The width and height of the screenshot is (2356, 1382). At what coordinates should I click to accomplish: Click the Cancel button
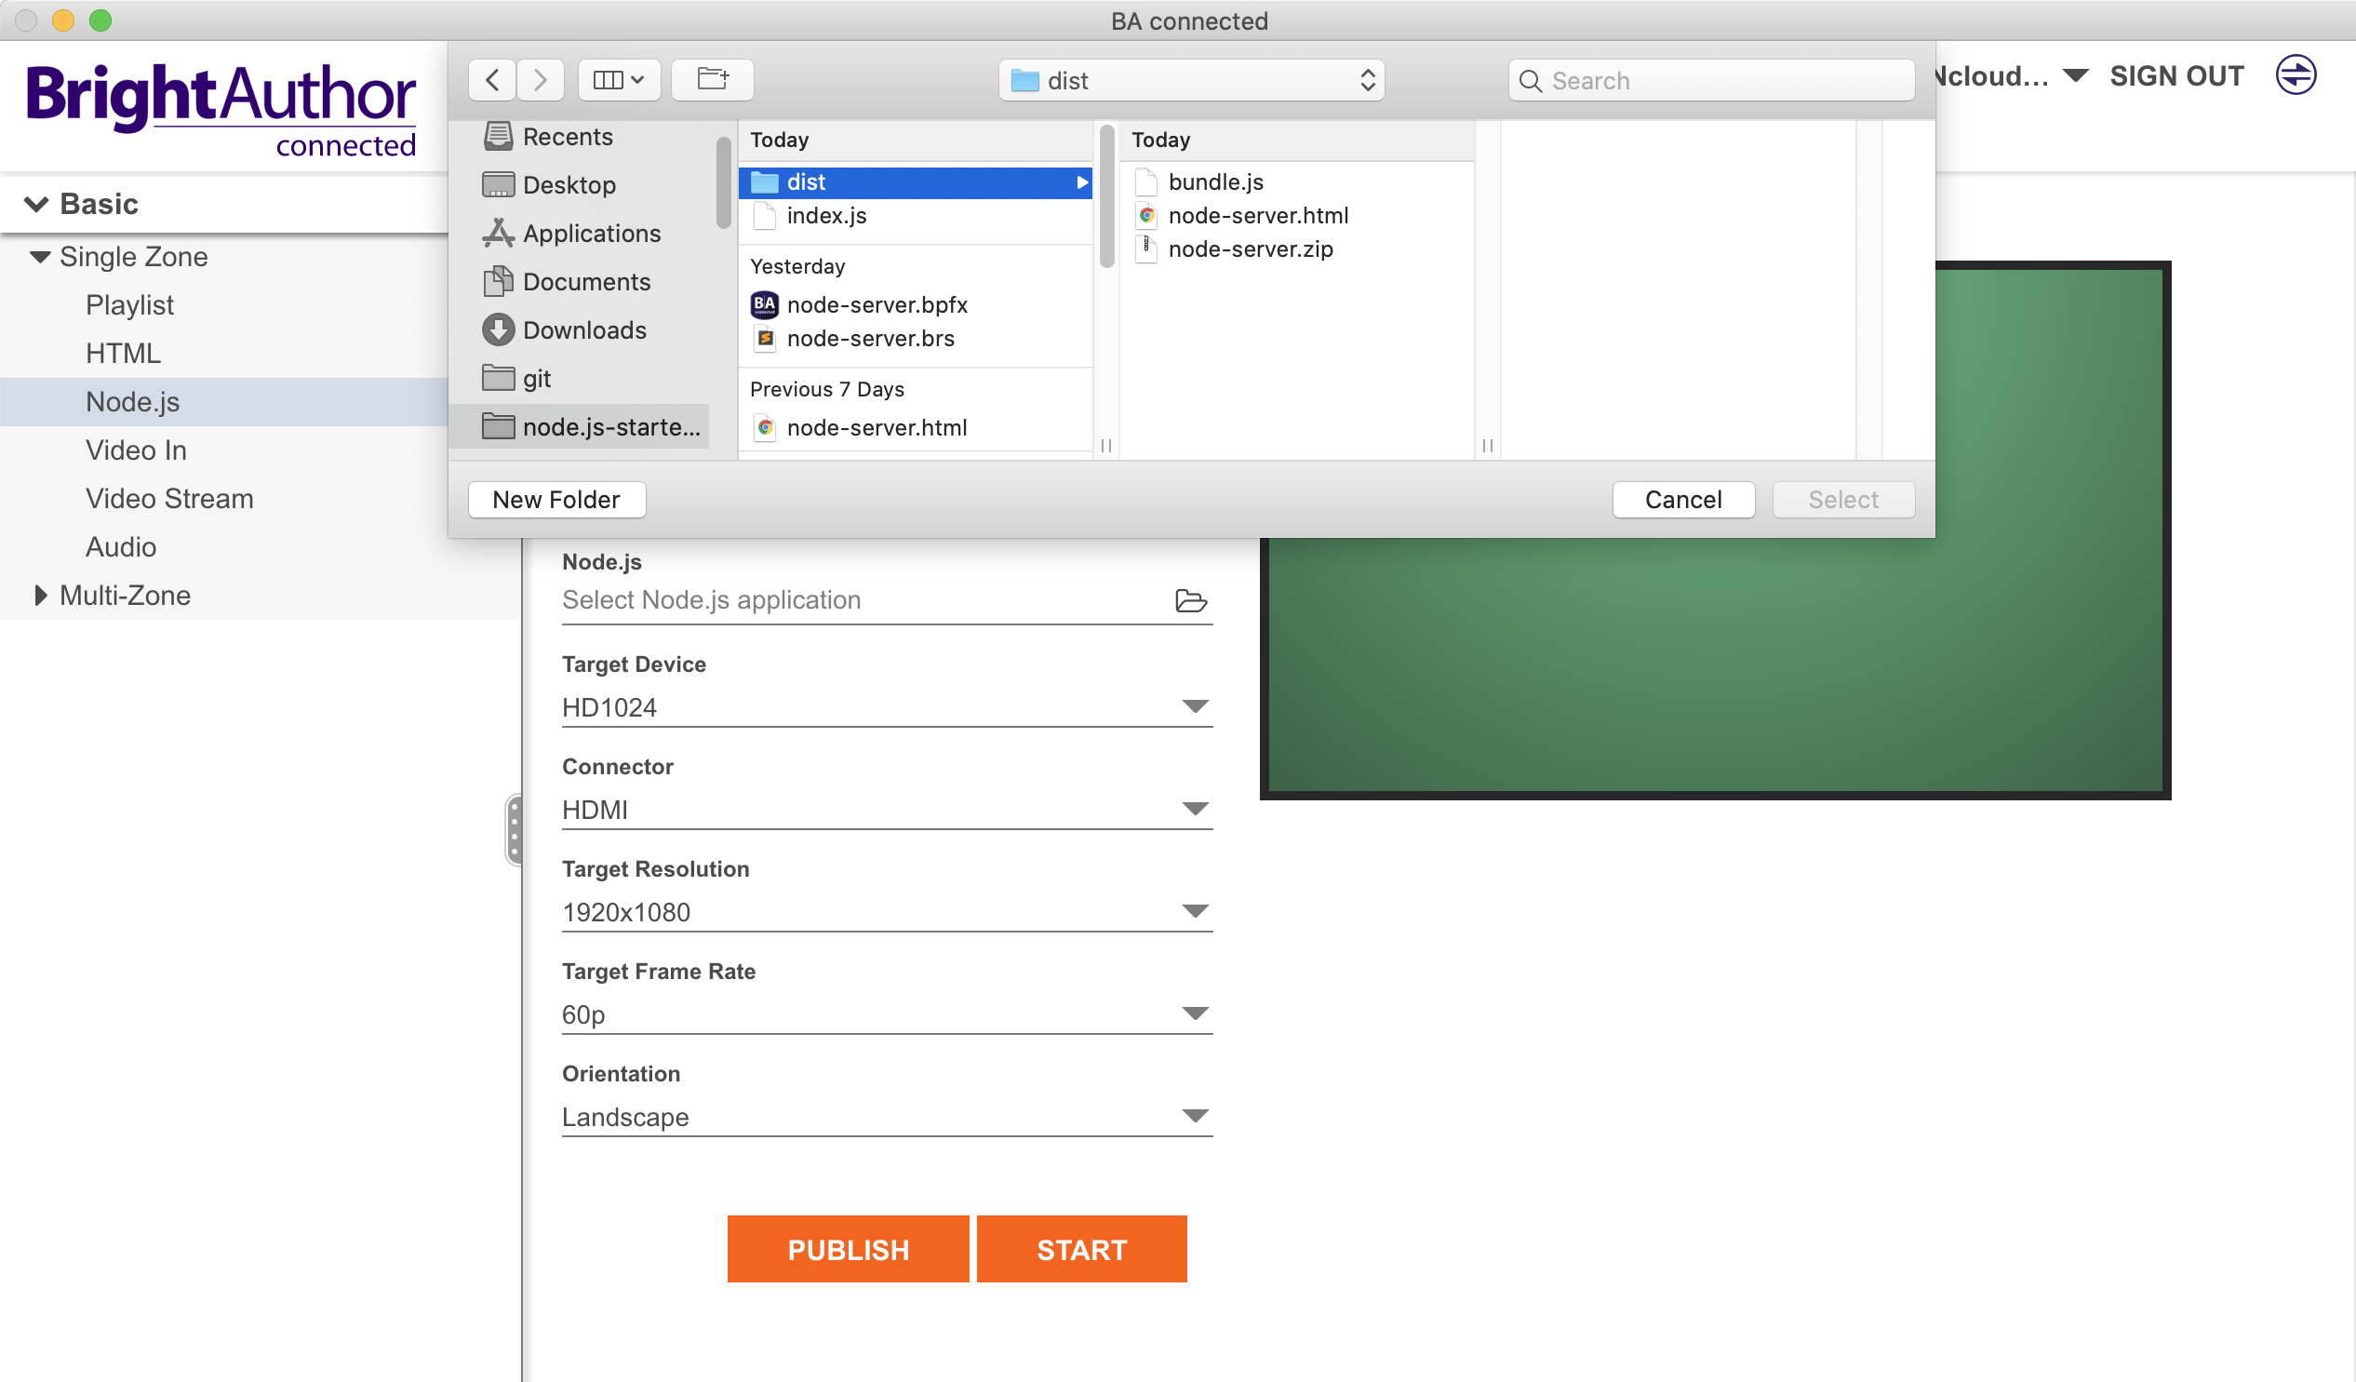[1683, 500]
